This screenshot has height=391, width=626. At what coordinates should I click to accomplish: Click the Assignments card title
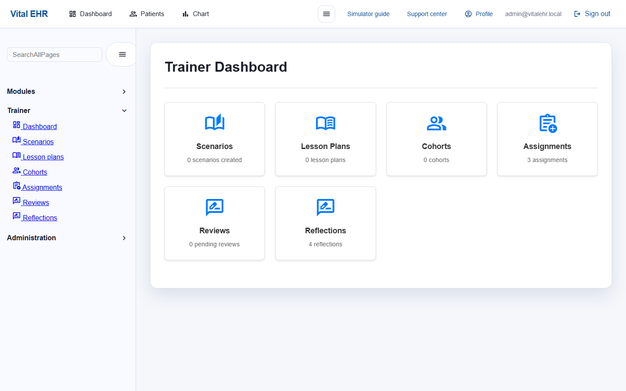pos(547,146)
